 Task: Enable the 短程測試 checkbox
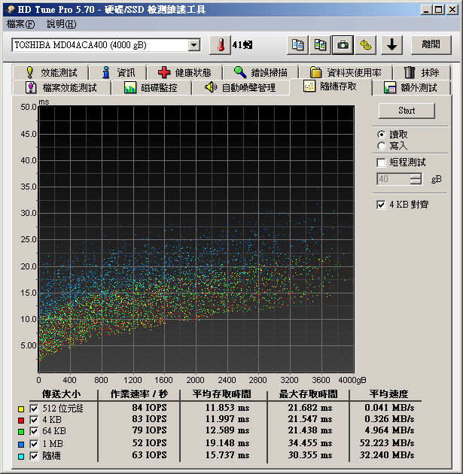(x=381, y=163)
